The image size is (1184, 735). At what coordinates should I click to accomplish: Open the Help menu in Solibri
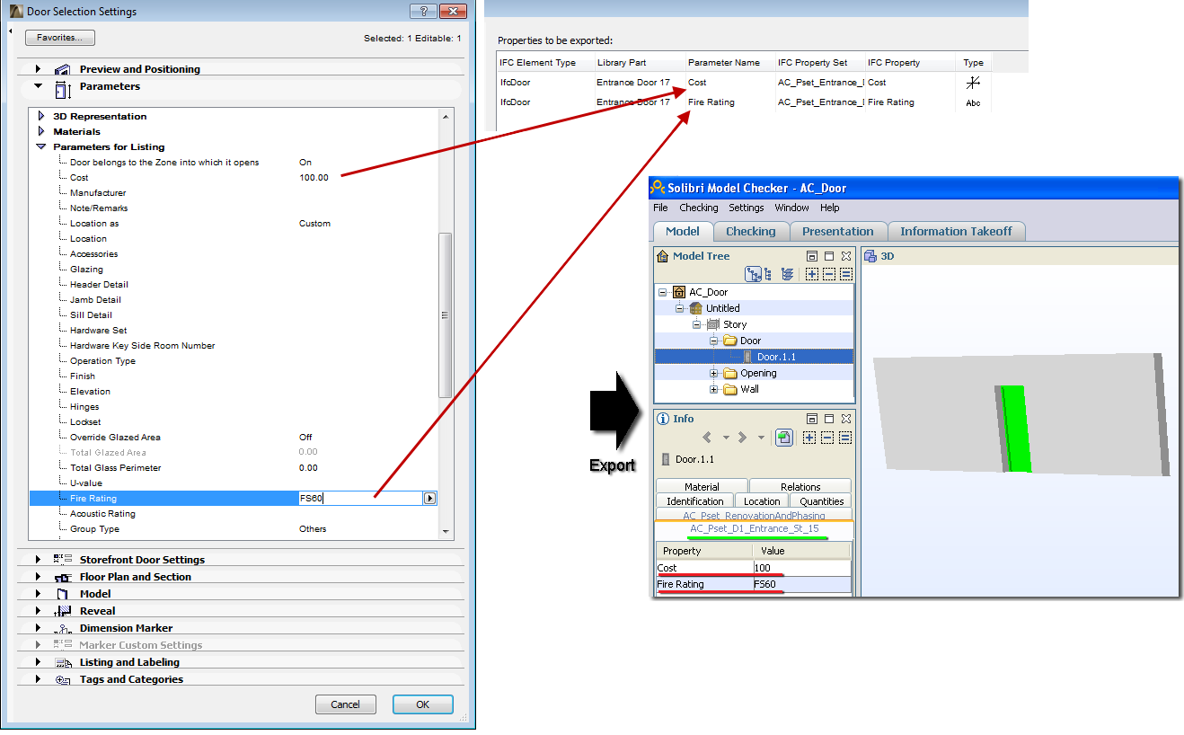(x=829, y=208)
